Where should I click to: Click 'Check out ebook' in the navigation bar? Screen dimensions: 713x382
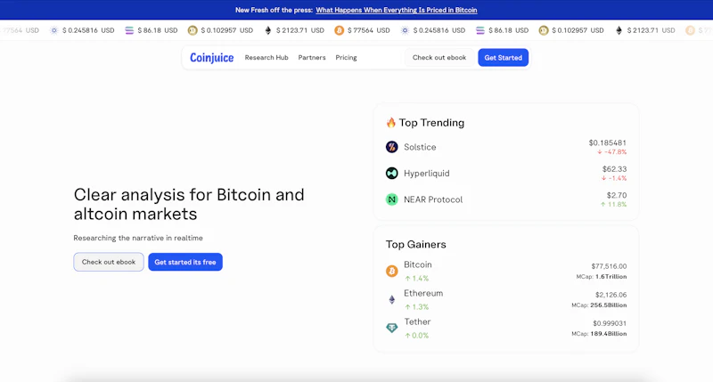click(439, 58)
